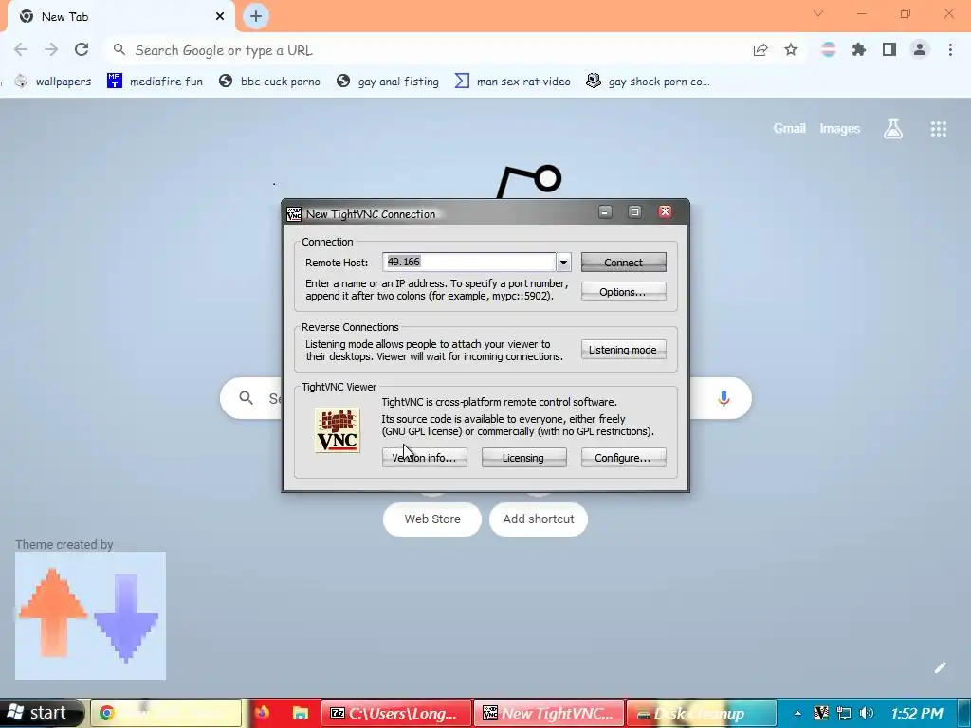The width and height of the screenshot is (971, 728).
Task: Click the magnifier icon in Google search box
Action: coord(246,398)
